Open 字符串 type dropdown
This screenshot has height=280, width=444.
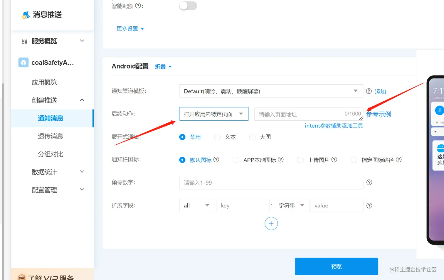coord(292,206)
